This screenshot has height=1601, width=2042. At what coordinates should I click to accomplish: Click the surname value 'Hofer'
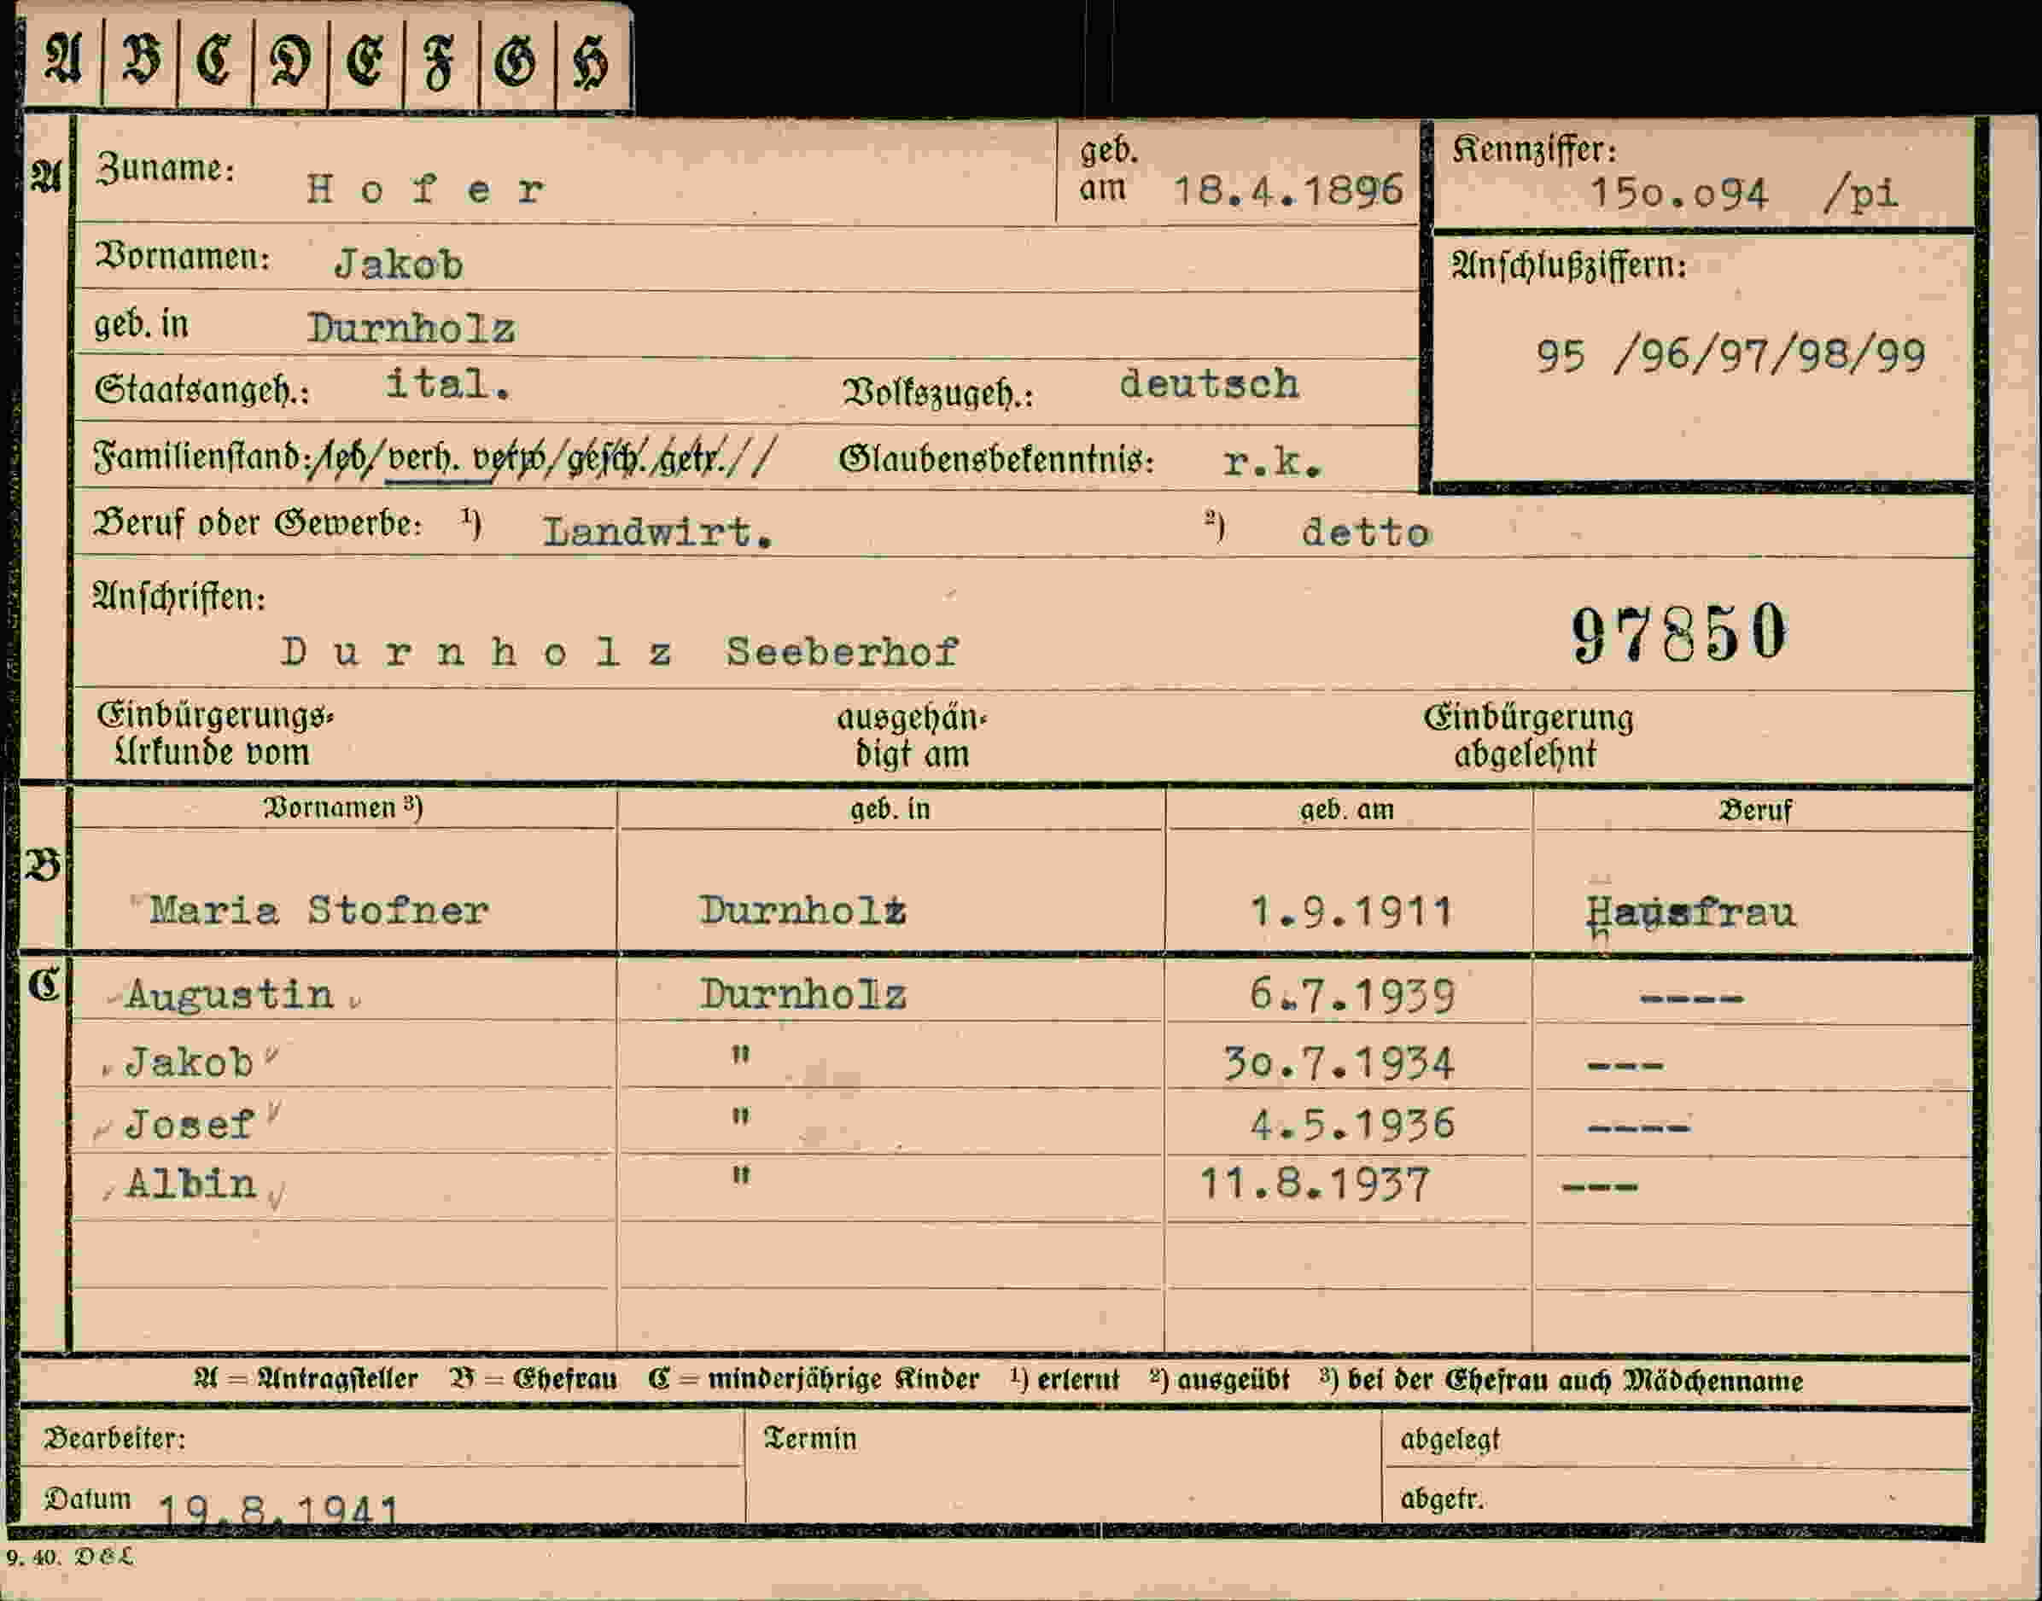426,190
